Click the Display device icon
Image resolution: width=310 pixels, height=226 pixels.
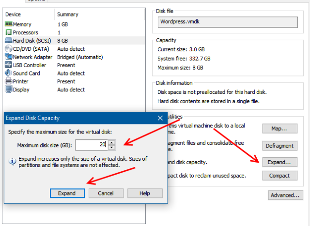coord(8,90)
